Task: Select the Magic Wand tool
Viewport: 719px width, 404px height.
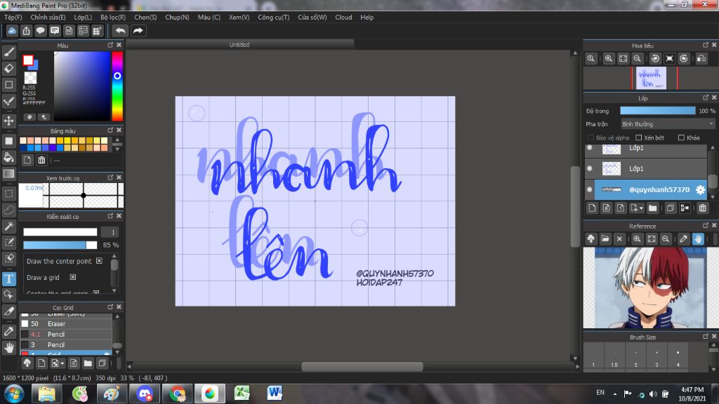Action: click(8, 227)
